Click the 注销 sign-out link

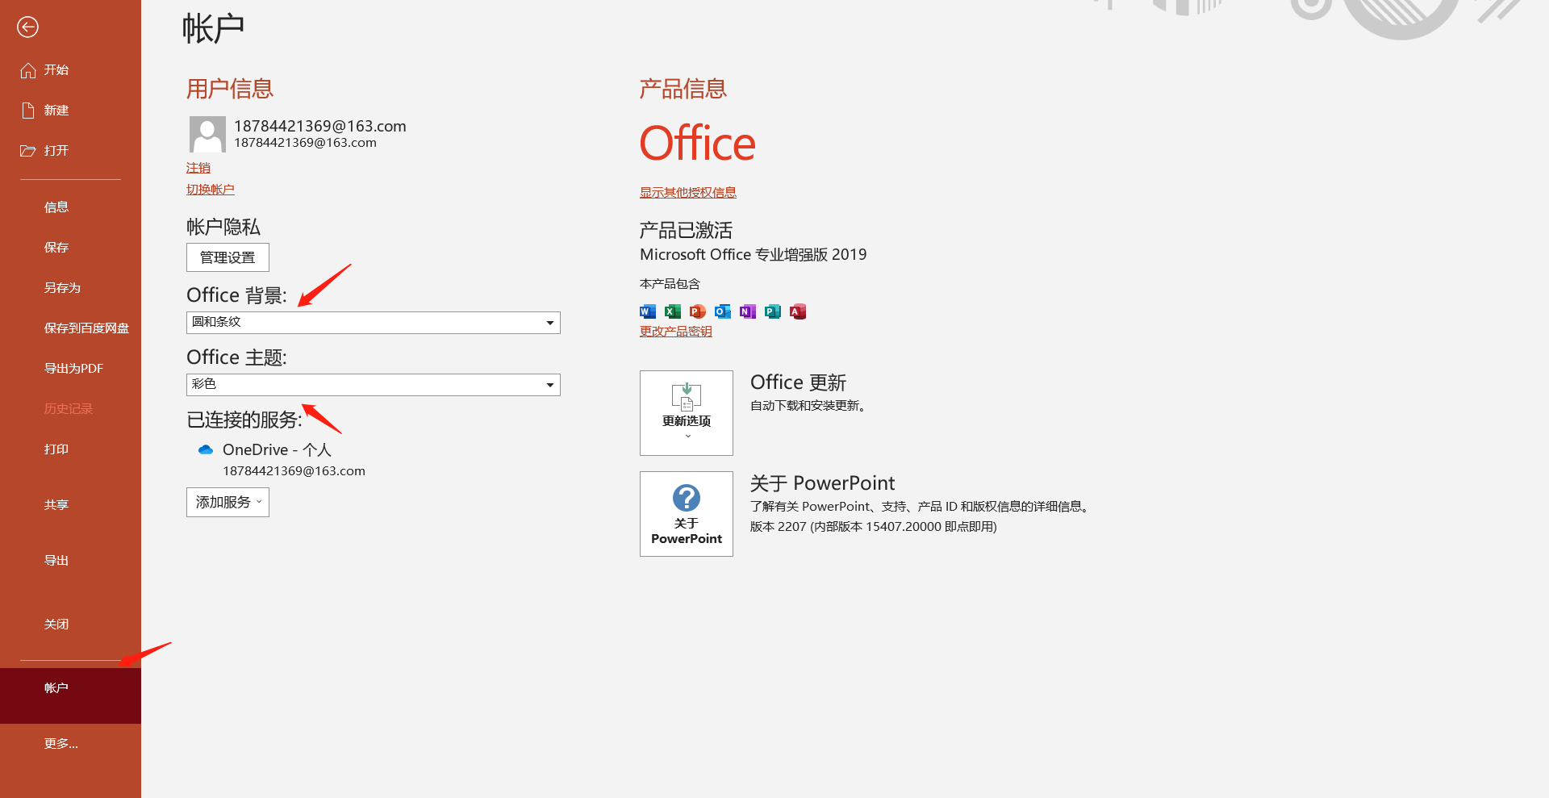pos(198,168)
